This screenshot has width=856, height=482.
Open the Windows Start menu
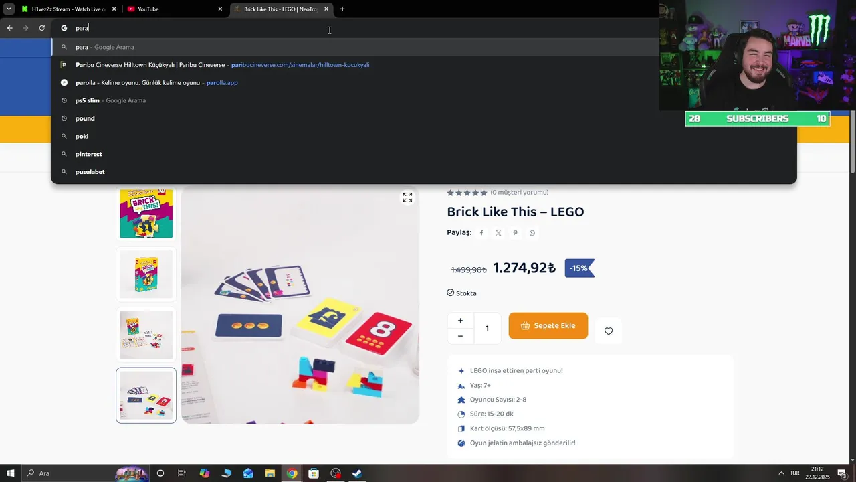coord(11,473)
